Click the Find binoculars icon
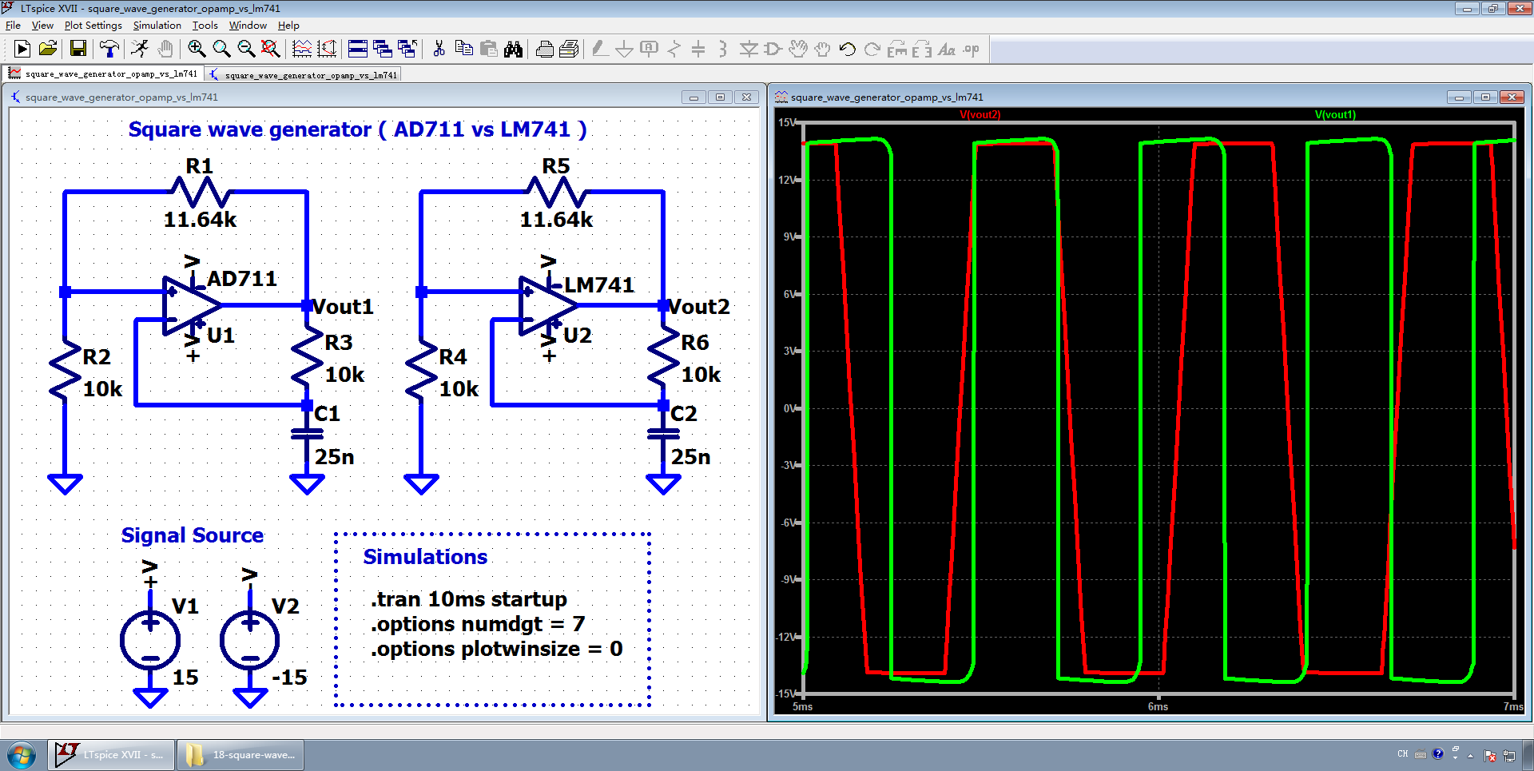The height and width of the screenshot is (771, 1534). (513, 50)
